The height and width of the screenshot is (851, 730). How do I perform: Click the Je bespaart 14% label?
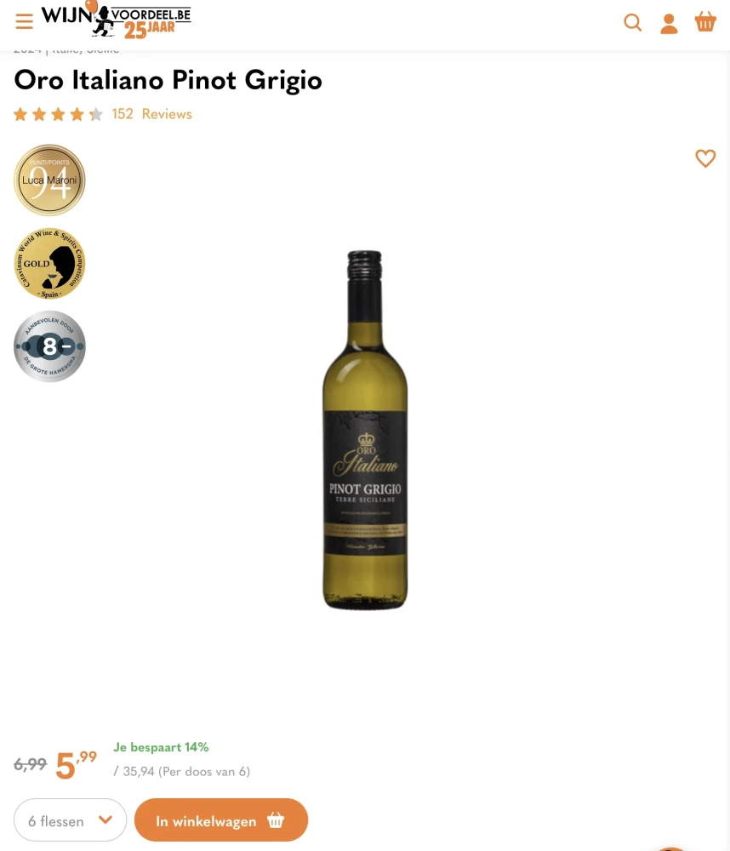click(161, 747)
